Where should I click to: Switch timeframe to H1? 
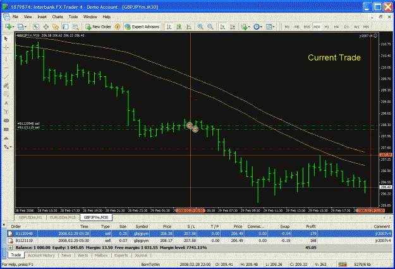click(327, 26)
